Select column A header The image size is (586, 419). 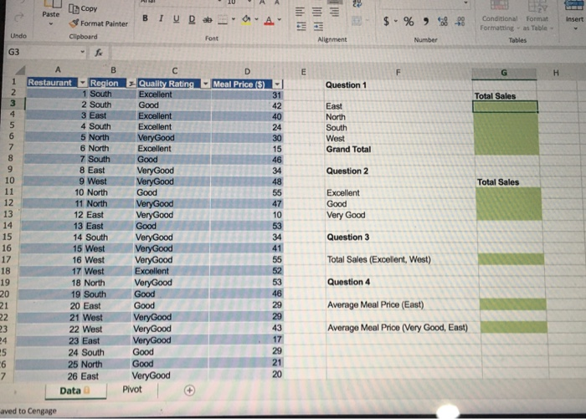[x=58, y=69]
